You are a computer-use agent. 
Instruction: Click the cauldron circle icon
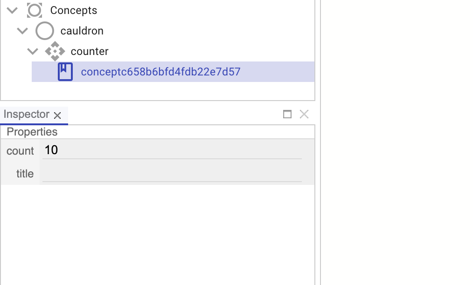tap(45, 31)
